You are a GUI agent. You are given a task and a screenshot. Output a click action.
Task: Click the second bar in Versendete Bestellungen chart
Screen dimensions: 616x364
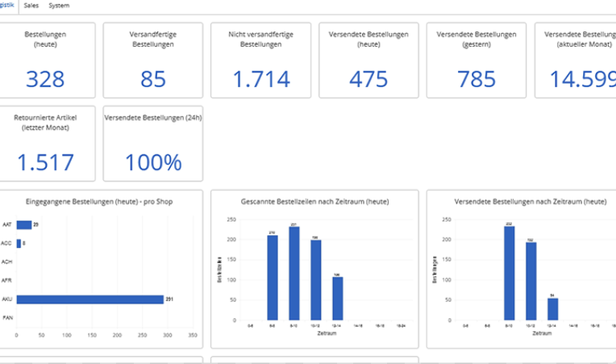531,281
